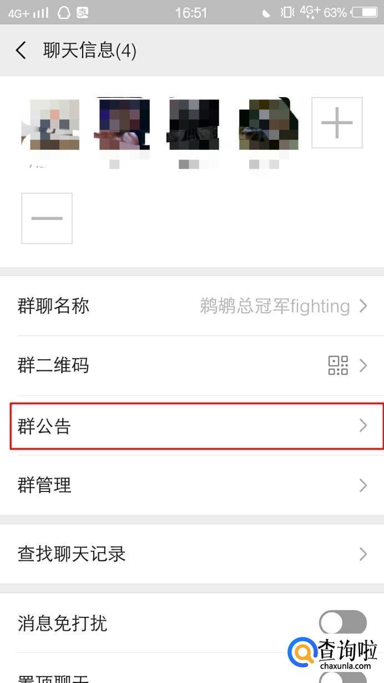Tap the plus icon to add member
This screenshot has width=384, height=683.
click(337, 123)
